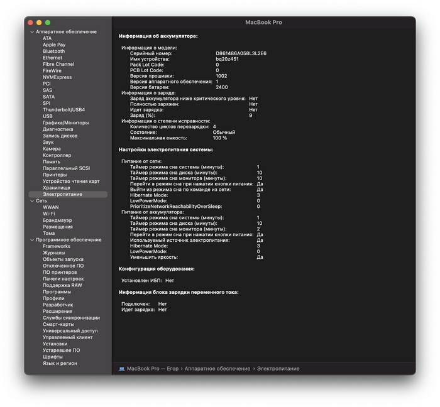This screenshot has width=440, height=407.
Task: Select Ethernet in the sidebar
Action: click(x=52, y=58)
